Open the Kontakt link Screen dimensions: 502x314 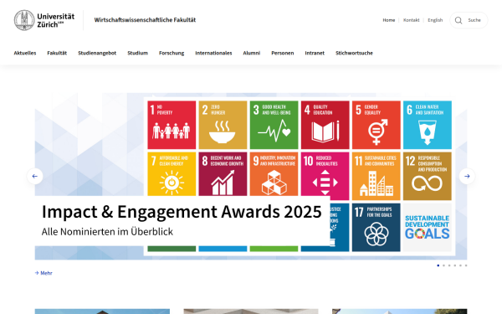(x=411, y=20)
